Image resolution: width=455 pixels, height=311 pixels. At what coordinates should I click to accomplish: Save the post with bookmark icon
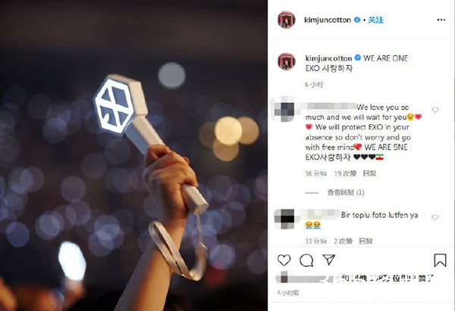click(x=440, y=260)
